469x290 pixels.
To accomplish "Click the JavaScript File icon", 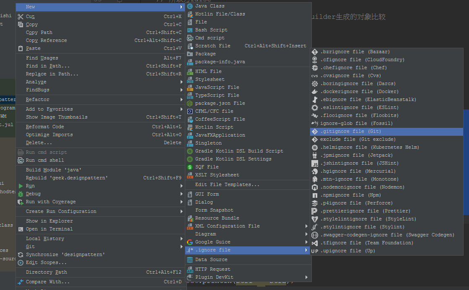I will (189, 87).
